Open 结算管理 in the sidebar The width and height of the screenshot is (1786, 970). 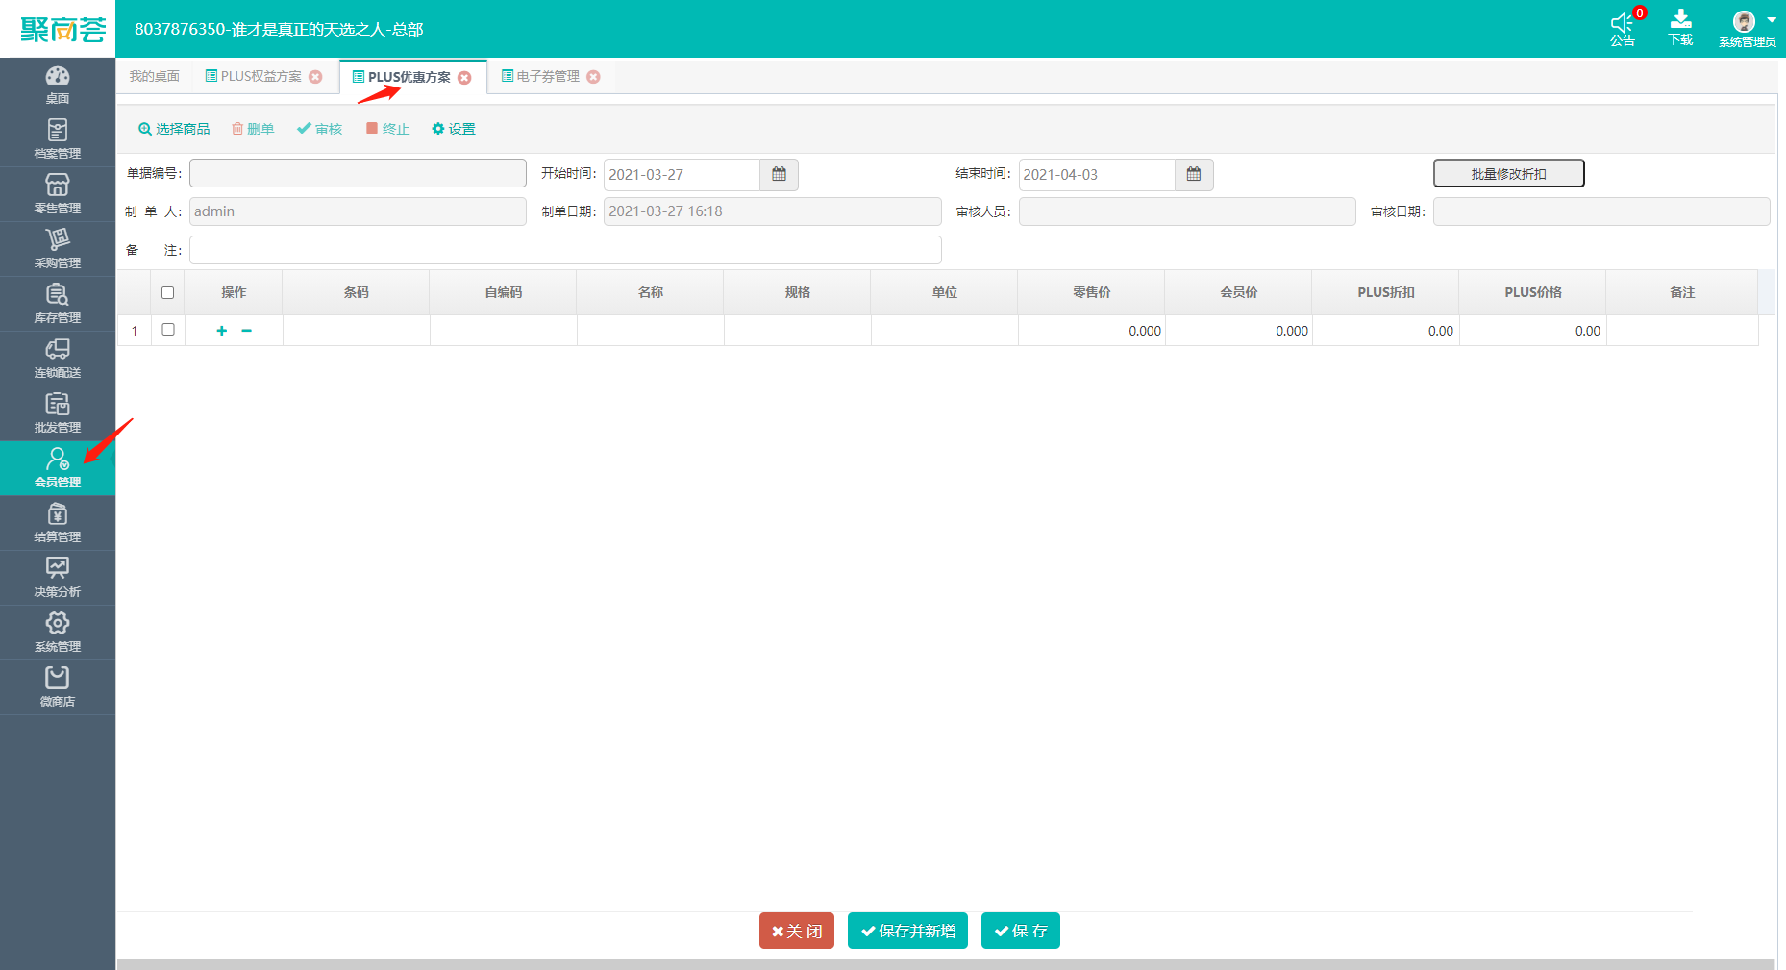(x=58, y=523)
